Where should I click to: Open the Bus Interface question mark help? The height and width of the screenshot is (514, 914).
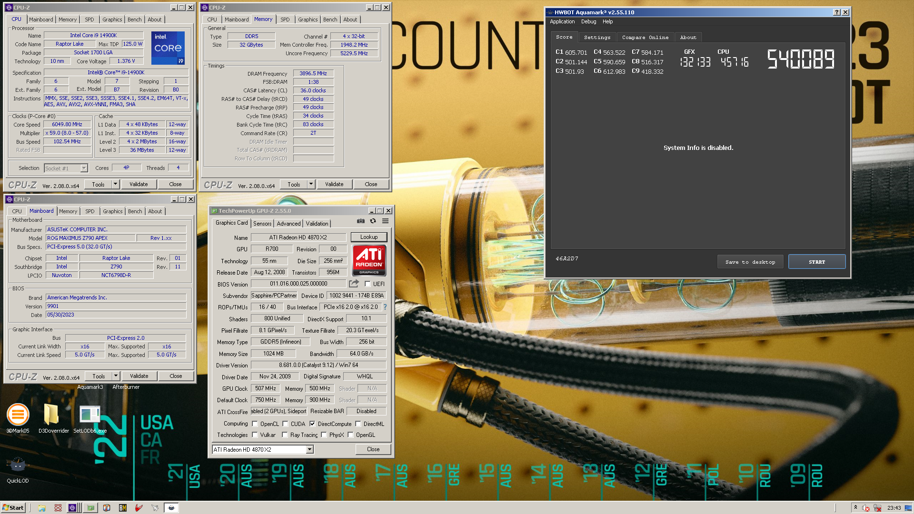pyautogui.click(x=385, y=307)
